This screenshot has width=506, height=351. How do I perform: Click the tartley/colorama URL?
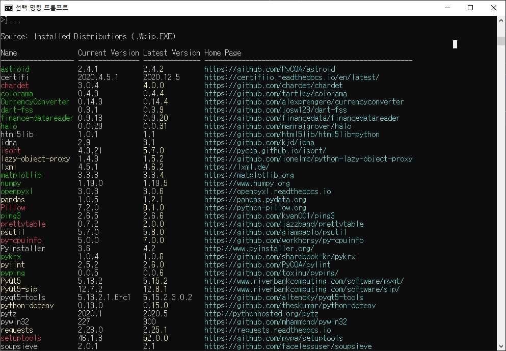[276, 94]
